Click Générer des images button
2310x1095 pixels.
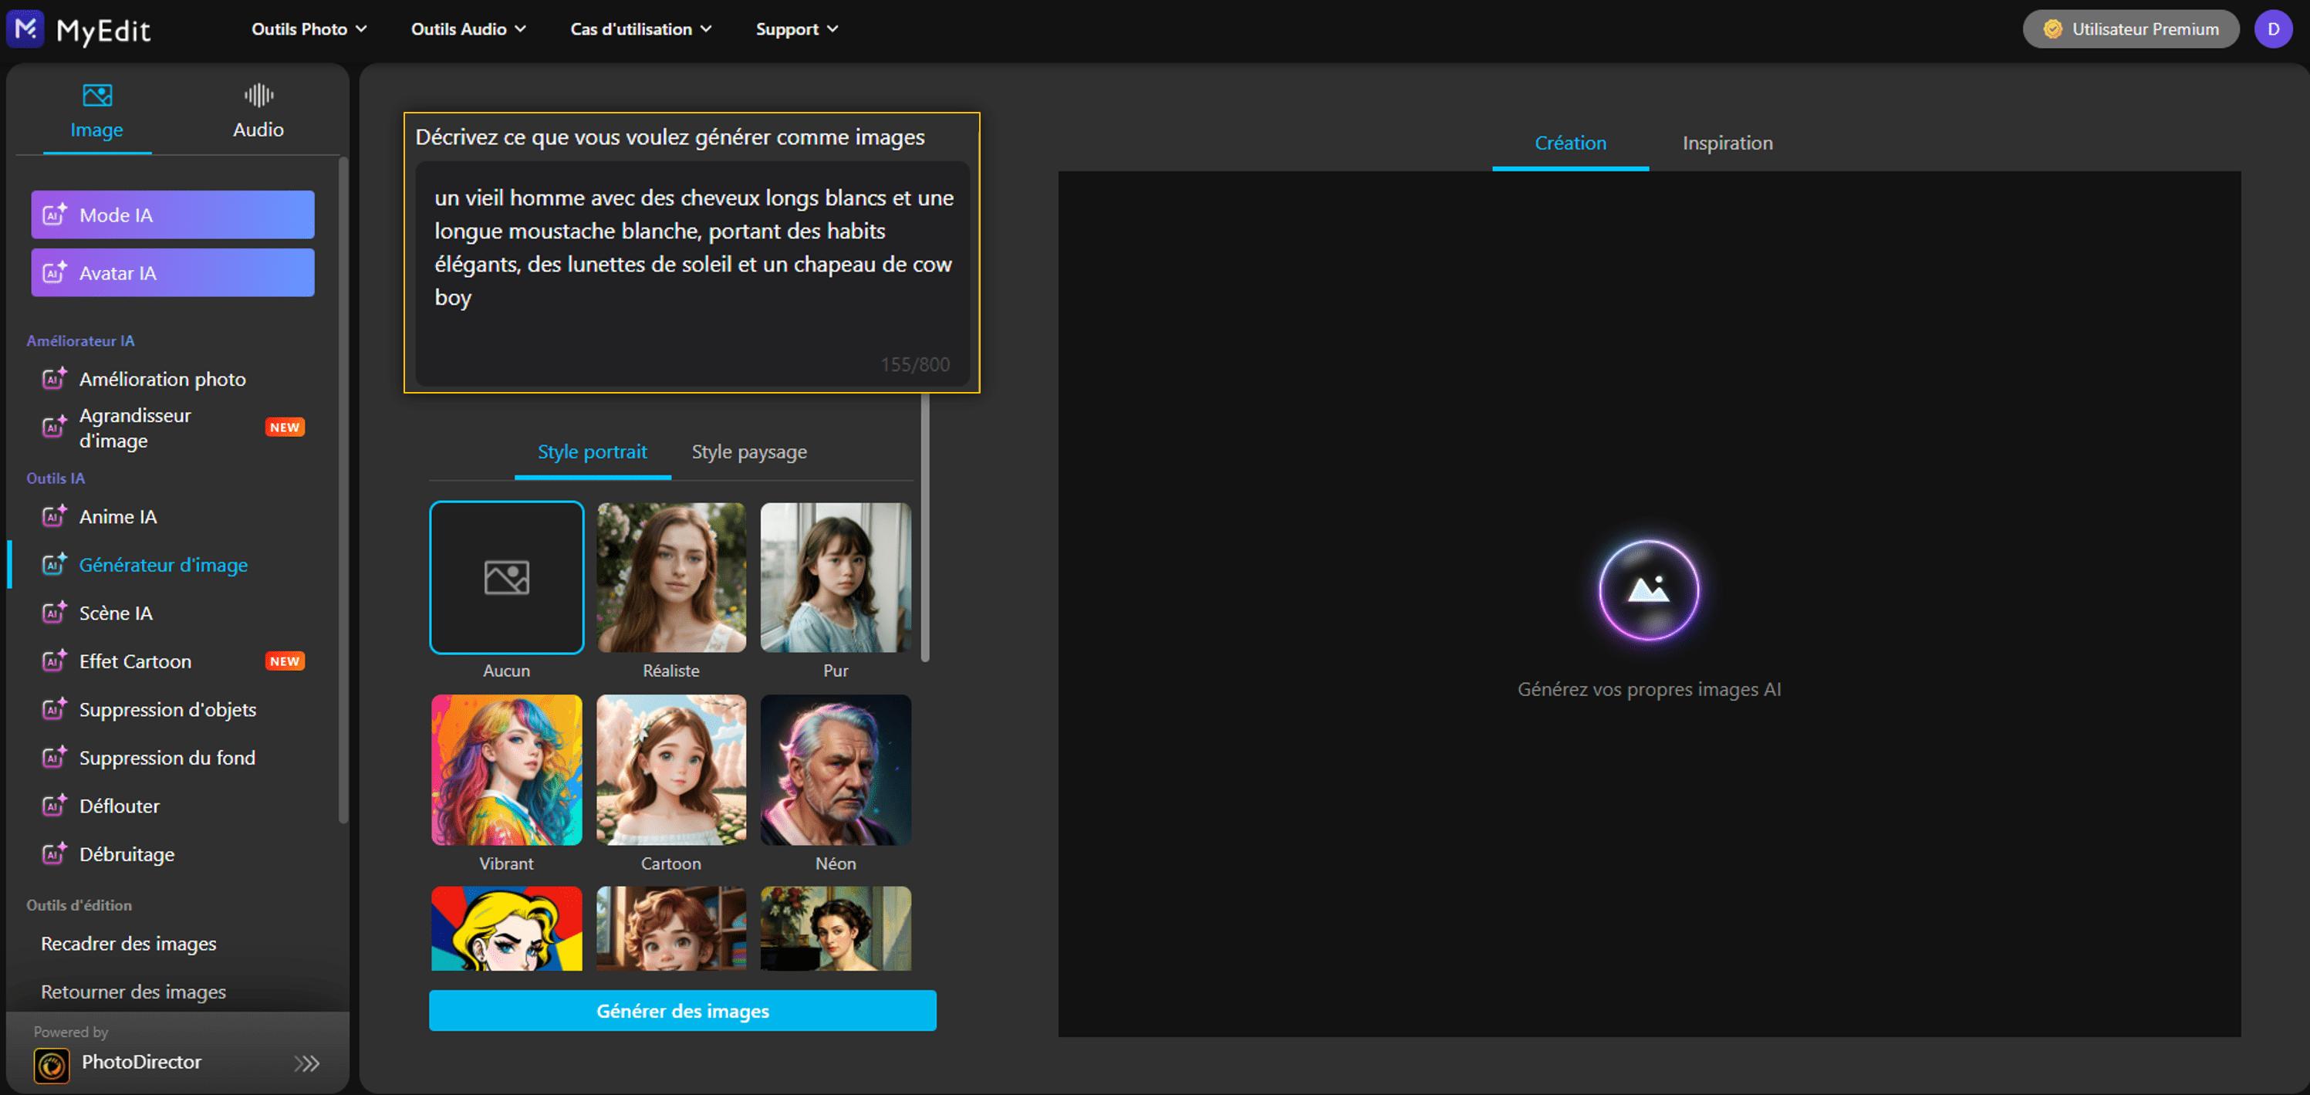[682, 1011]
